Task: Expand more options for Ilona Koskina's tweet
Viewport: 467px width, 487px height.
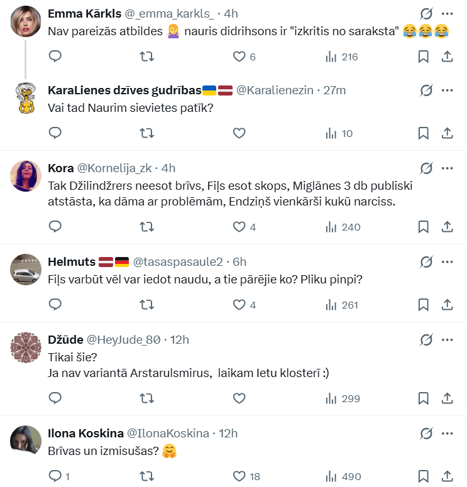Action: click(448, 433)
